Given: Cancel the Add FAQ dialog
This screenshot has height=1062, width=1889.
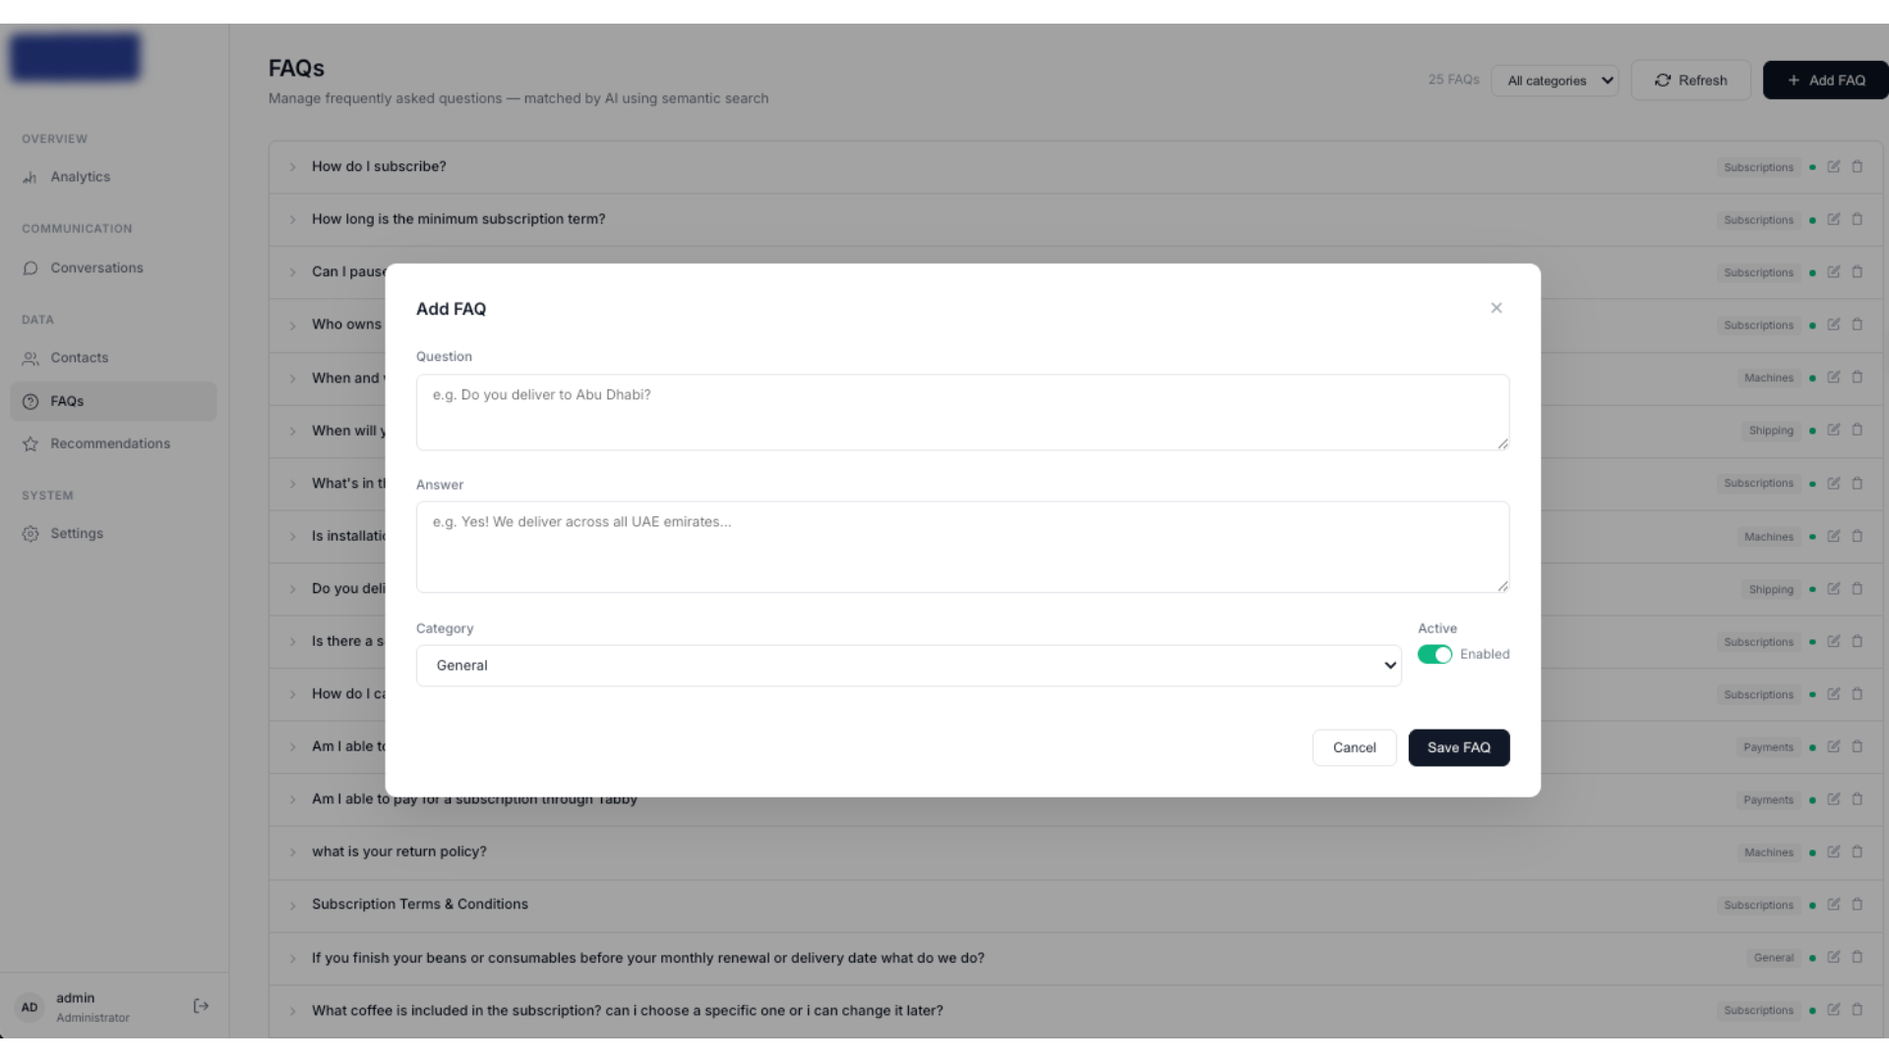Looking at the screenshot, I should pos(1354,747).
